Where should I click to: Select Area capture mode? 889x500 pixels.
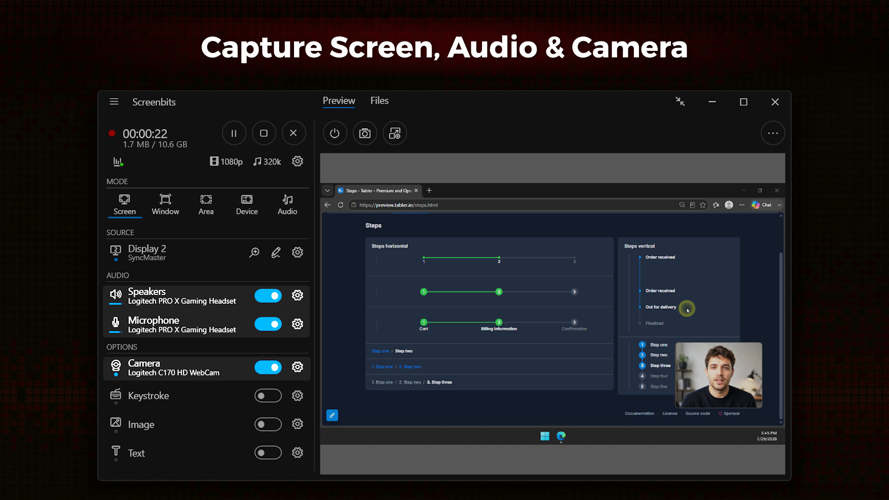(x=206, y=205)
